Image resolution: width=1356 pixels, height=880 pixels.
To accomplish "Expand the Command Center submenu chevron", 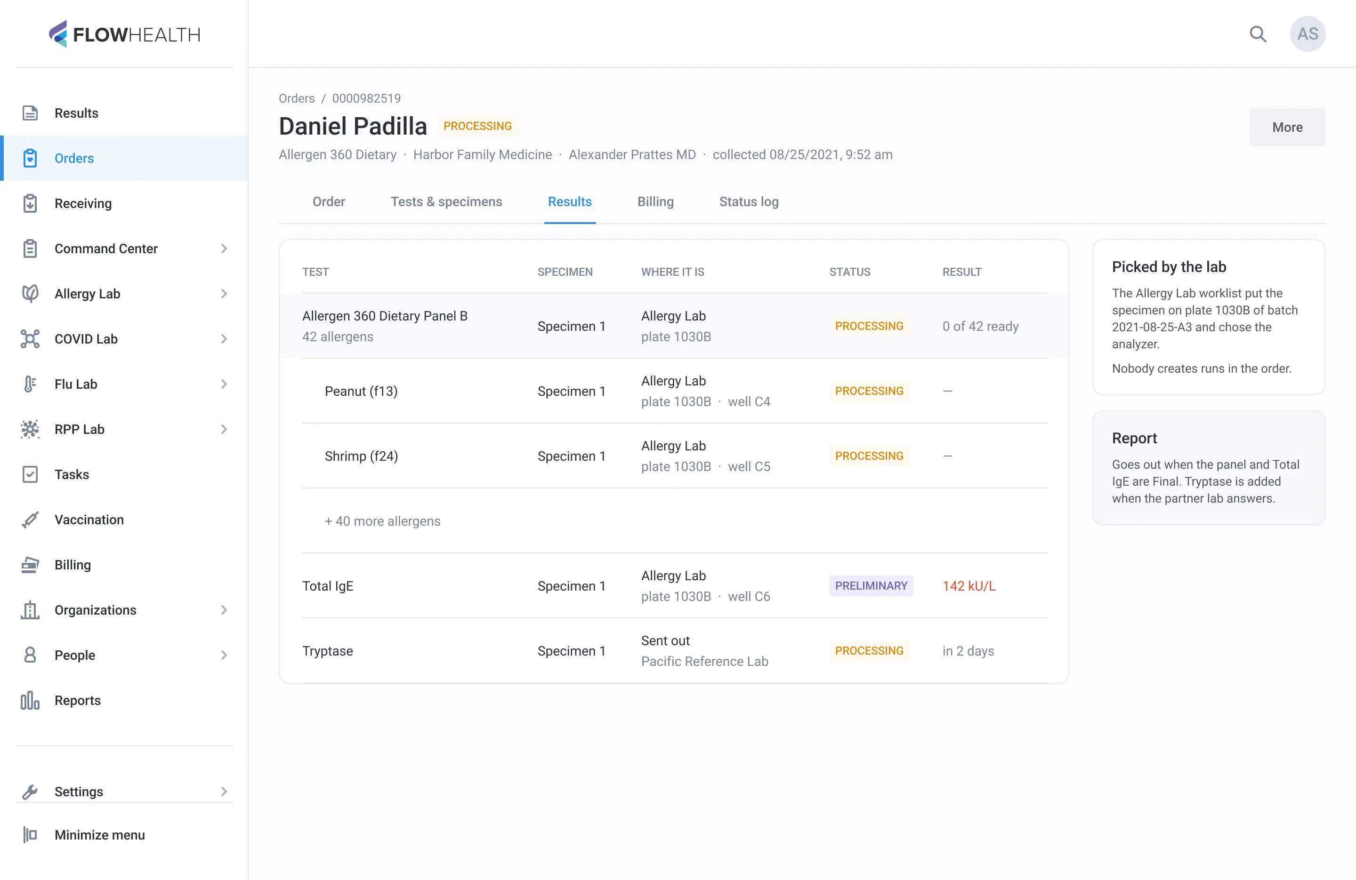I will point(224,248).
